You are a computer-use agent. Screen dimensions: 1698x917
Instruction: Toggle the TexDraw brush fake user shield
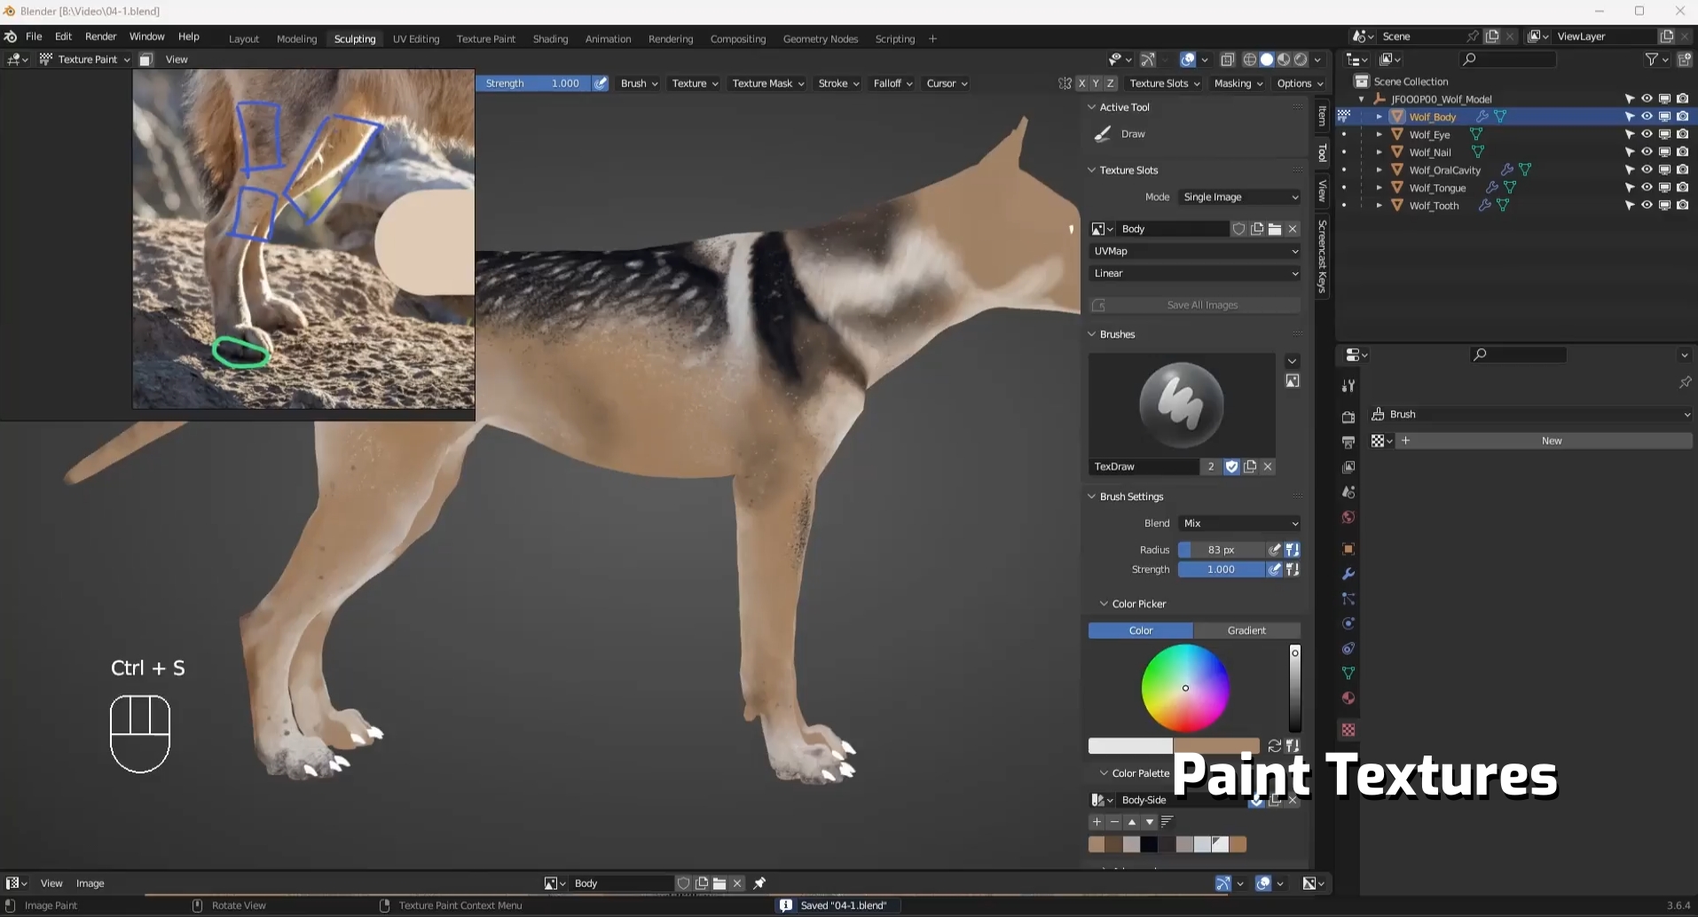(x=1231, y=466)
